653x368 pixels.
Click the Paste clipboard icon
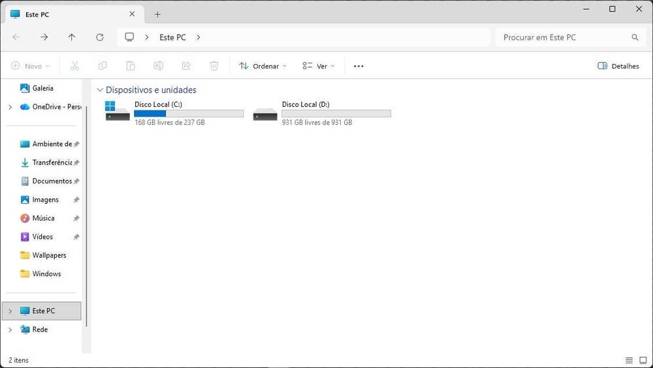coord(131,66)
